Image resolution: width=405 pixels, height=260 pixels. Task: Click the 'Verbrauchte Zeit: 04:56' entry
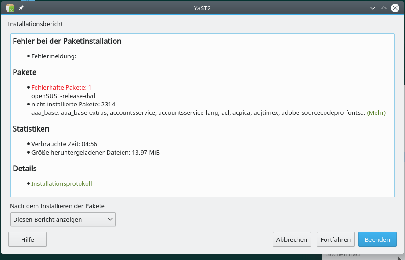click(x=64, y=144)
